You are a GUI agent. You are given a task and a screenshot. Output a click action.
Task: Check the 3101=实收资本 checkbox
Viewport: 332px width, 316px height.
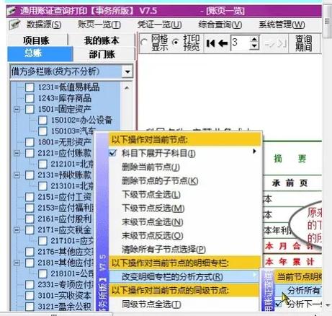pyautogui.click(x=30, y=296)
